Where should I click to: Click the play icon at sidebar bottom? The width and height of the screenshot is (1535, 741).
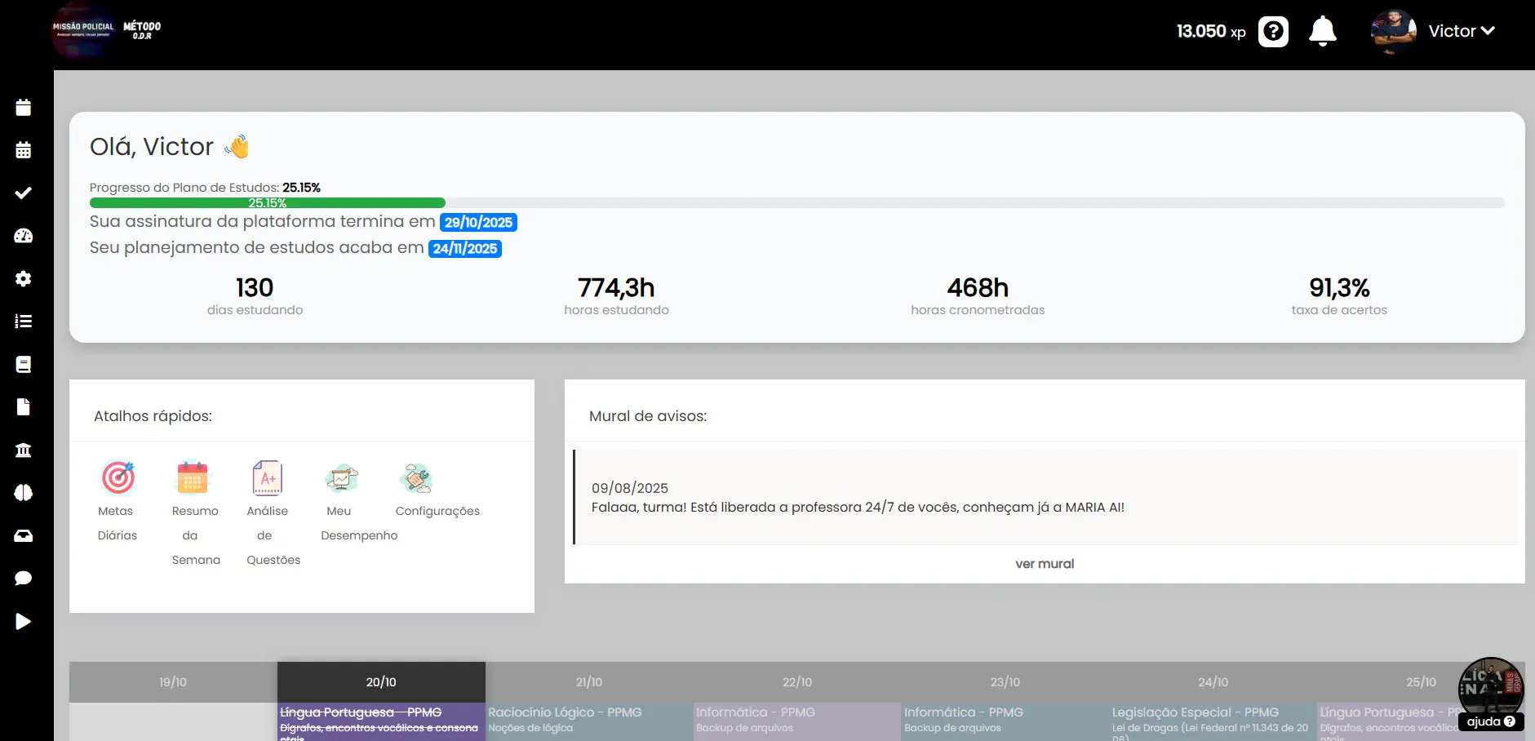(23, 621)
